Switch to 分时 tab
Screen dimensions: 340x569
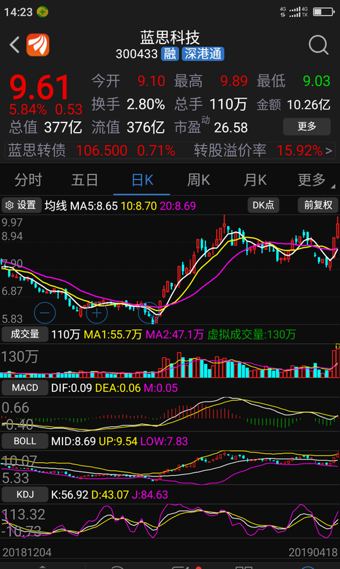tap(29, 180)
